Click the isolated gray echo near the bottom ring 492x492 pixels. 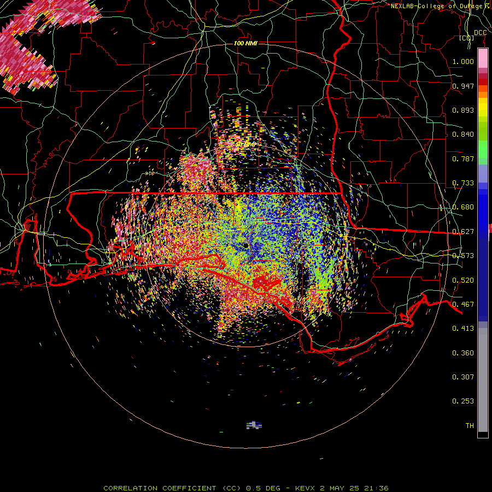(x=254, y=425)
